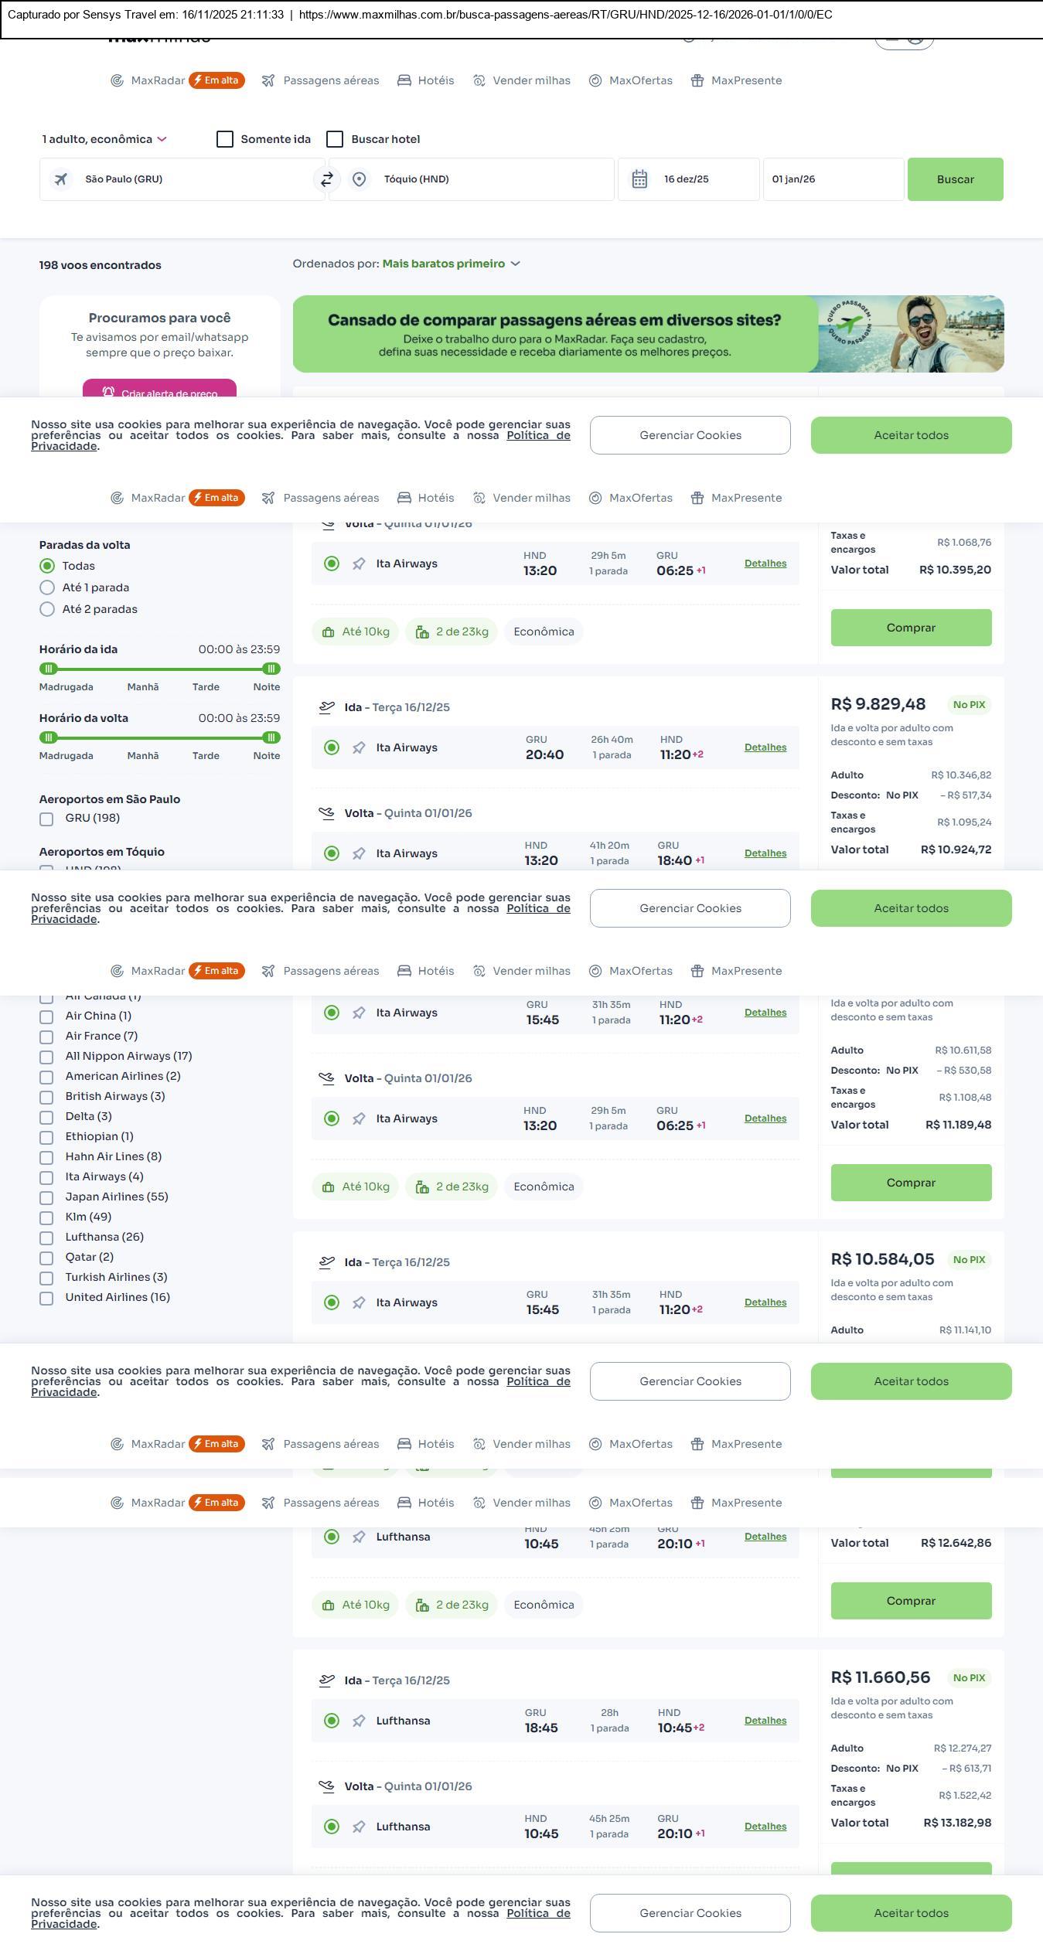1043x1951 pixels.
Task: Go to Passagens aéreas in the top navigation
Action: point(331,80)
